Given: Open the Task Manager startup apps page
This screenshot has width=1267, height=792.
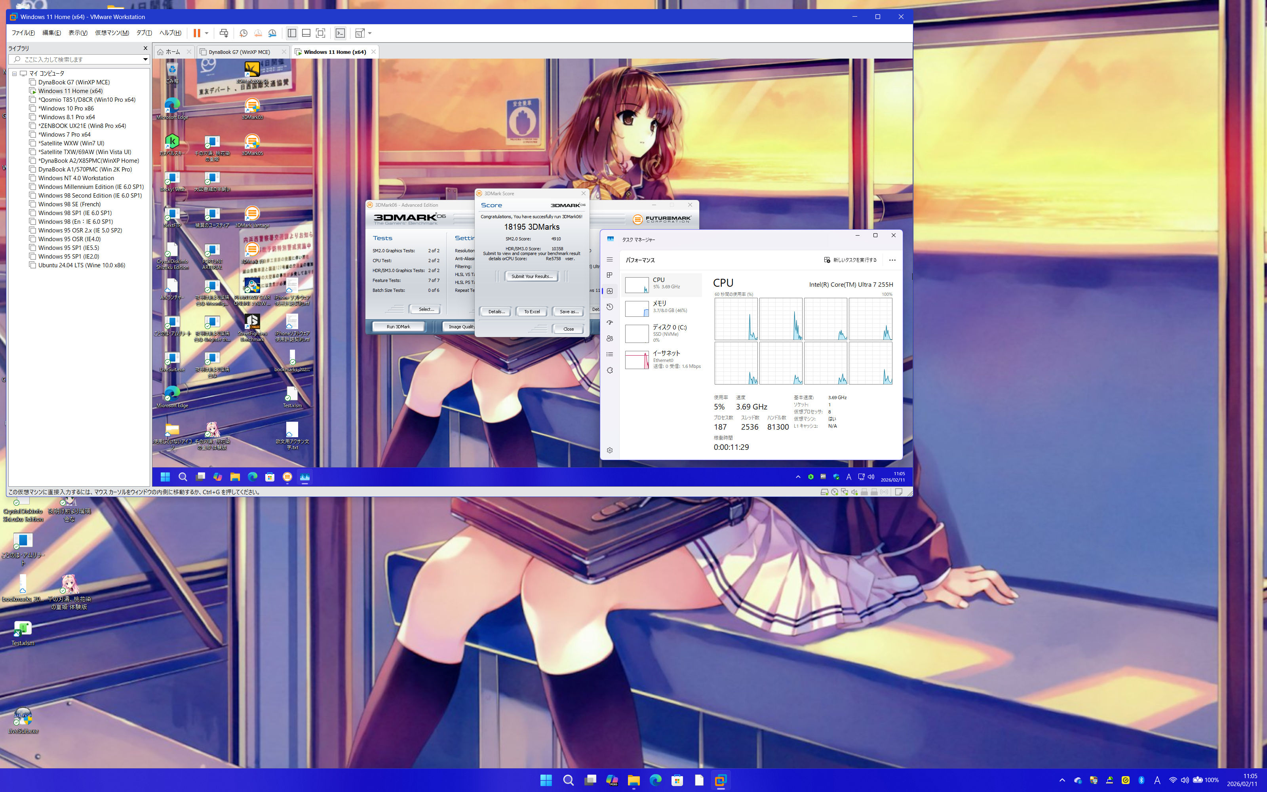Looking at the screenshot, I should click(609, 323).
